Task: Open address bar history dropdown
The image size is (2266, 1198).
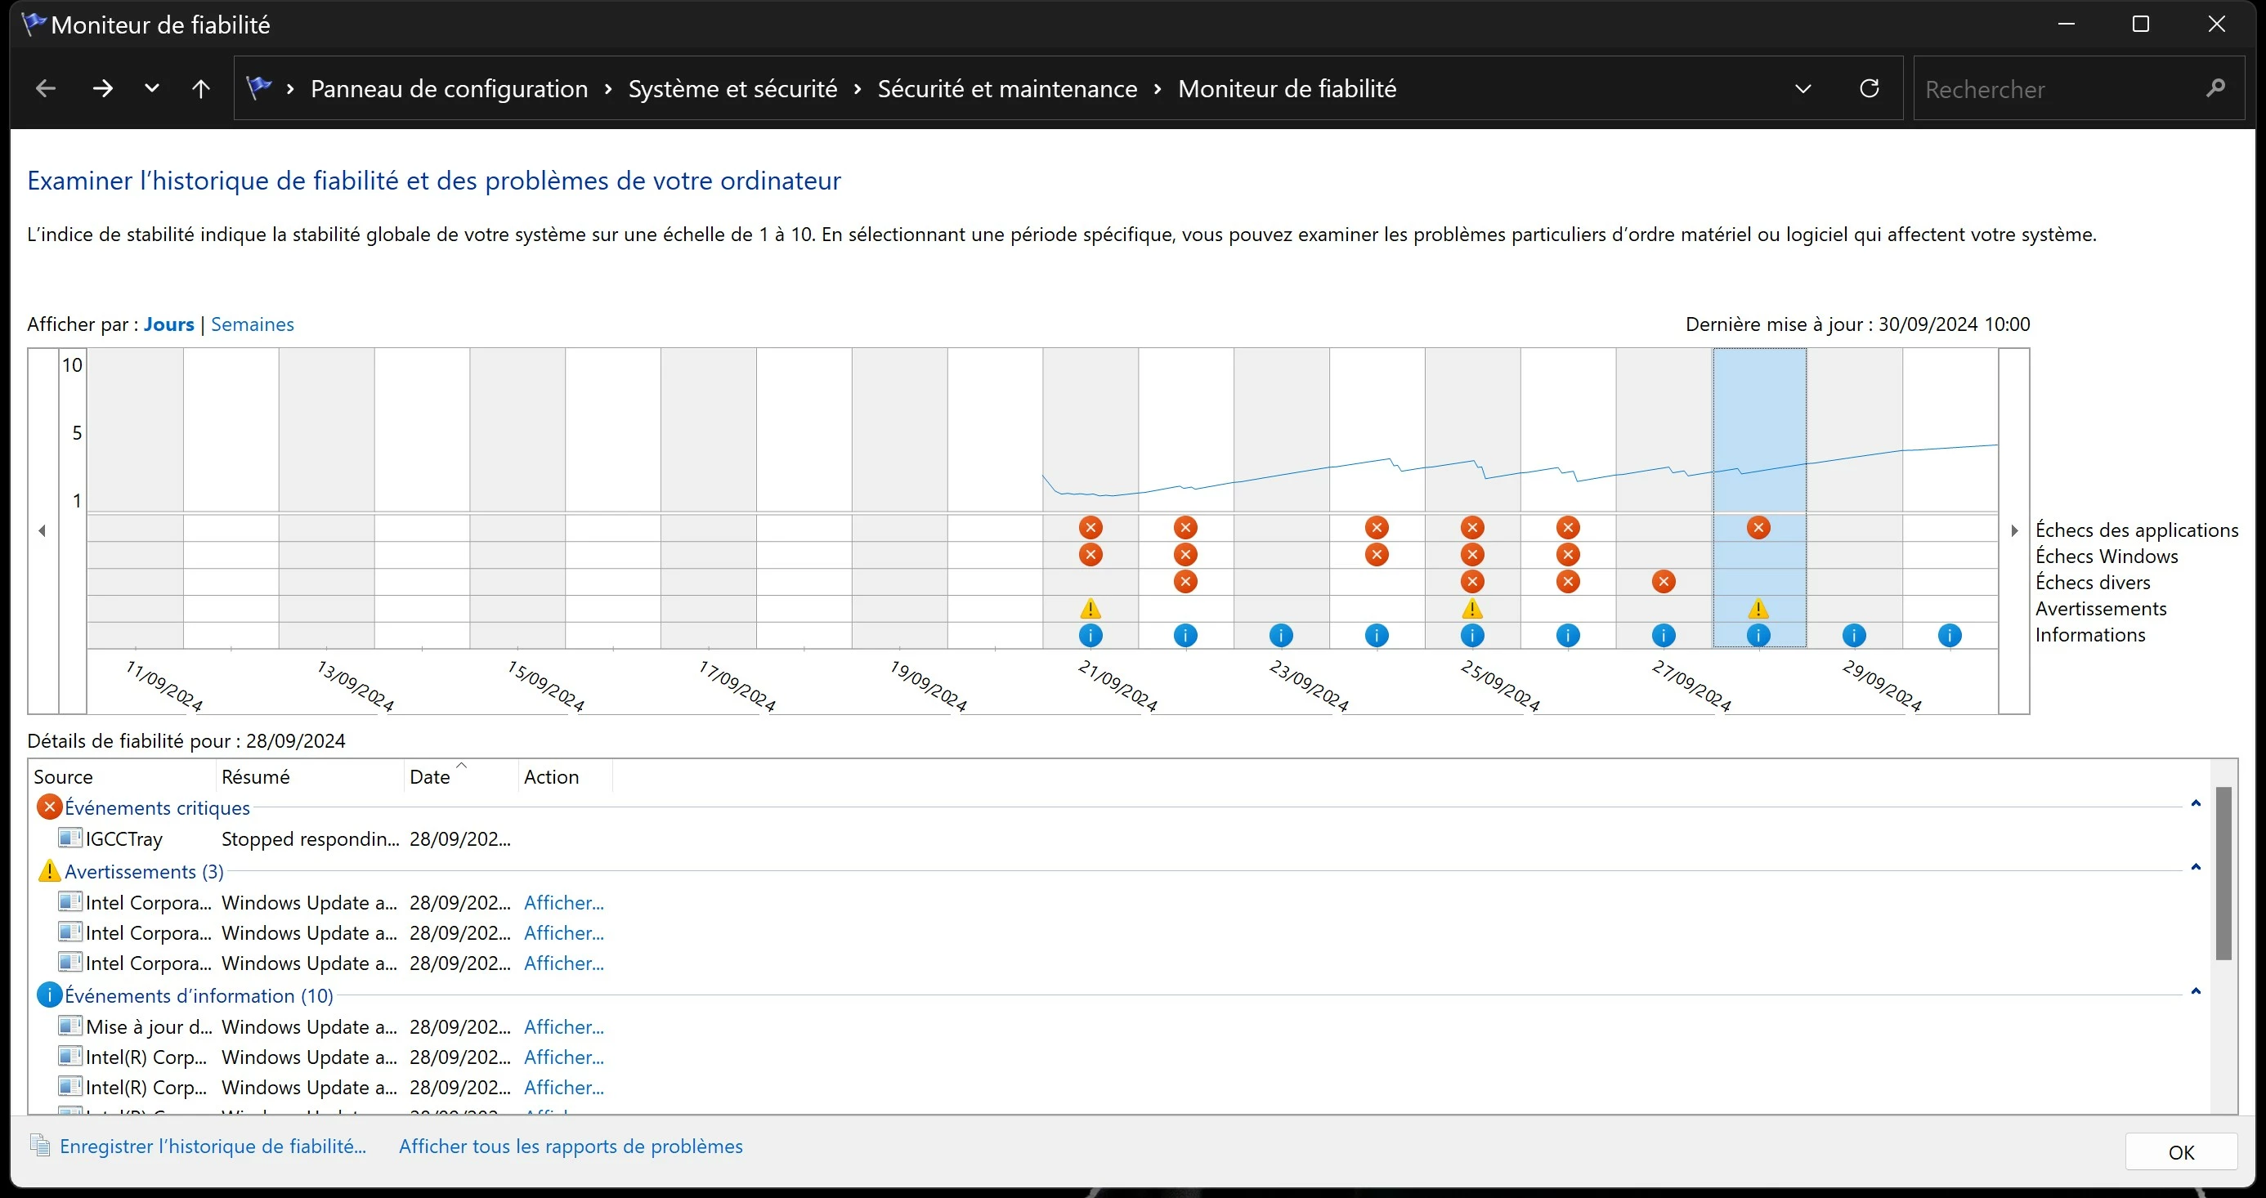Action: point(1802,89)
